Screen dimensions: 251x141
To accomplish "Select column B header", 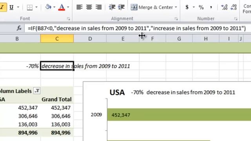I will click(x=20, y=39).
